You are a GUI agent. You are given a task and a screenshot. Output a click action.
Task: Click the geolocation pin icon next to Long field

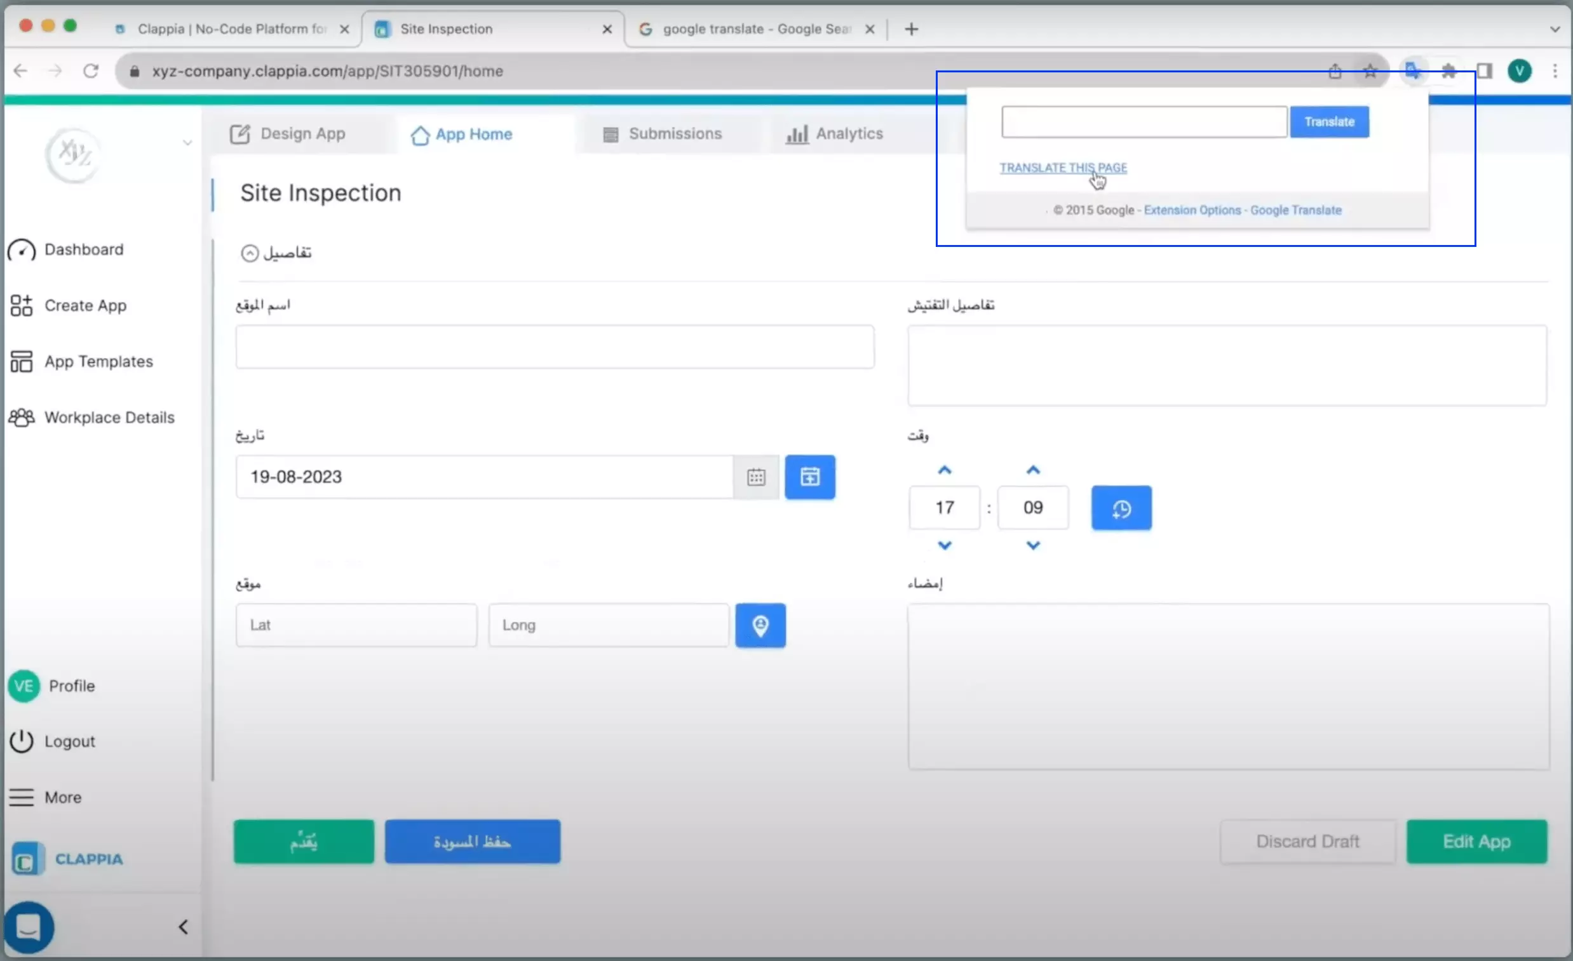click(x=760, y=626)
